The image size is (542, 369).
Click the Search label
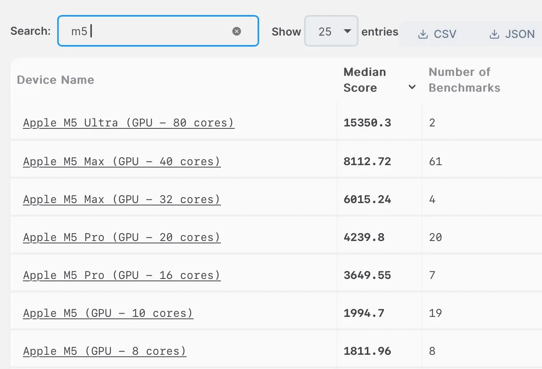(30, 31)
